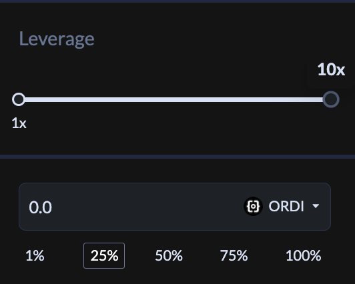Expand the ORDI currency dropdown arrow

tap(316, 206)
